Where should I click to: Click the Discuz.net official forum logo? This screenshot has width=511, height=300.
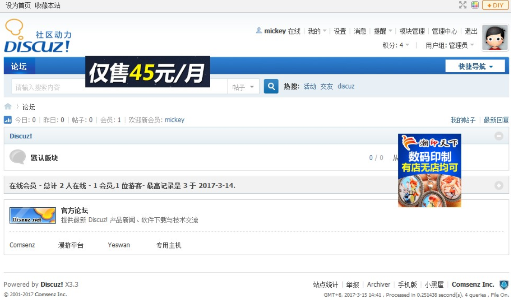32,215
